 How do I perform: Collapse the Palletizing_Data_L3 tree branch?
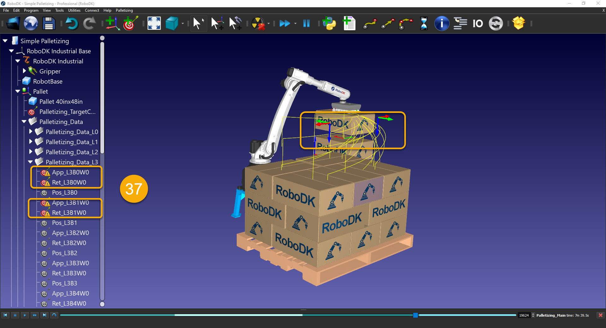[x=30, y=162]
